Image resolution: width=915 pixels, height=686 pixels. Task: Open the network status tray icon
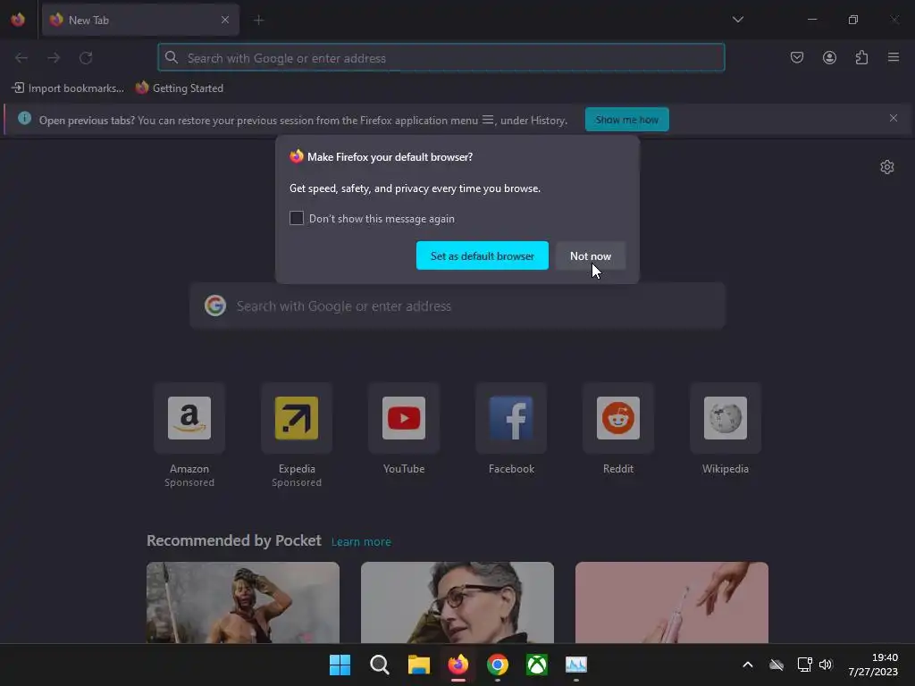coord(804,665)
